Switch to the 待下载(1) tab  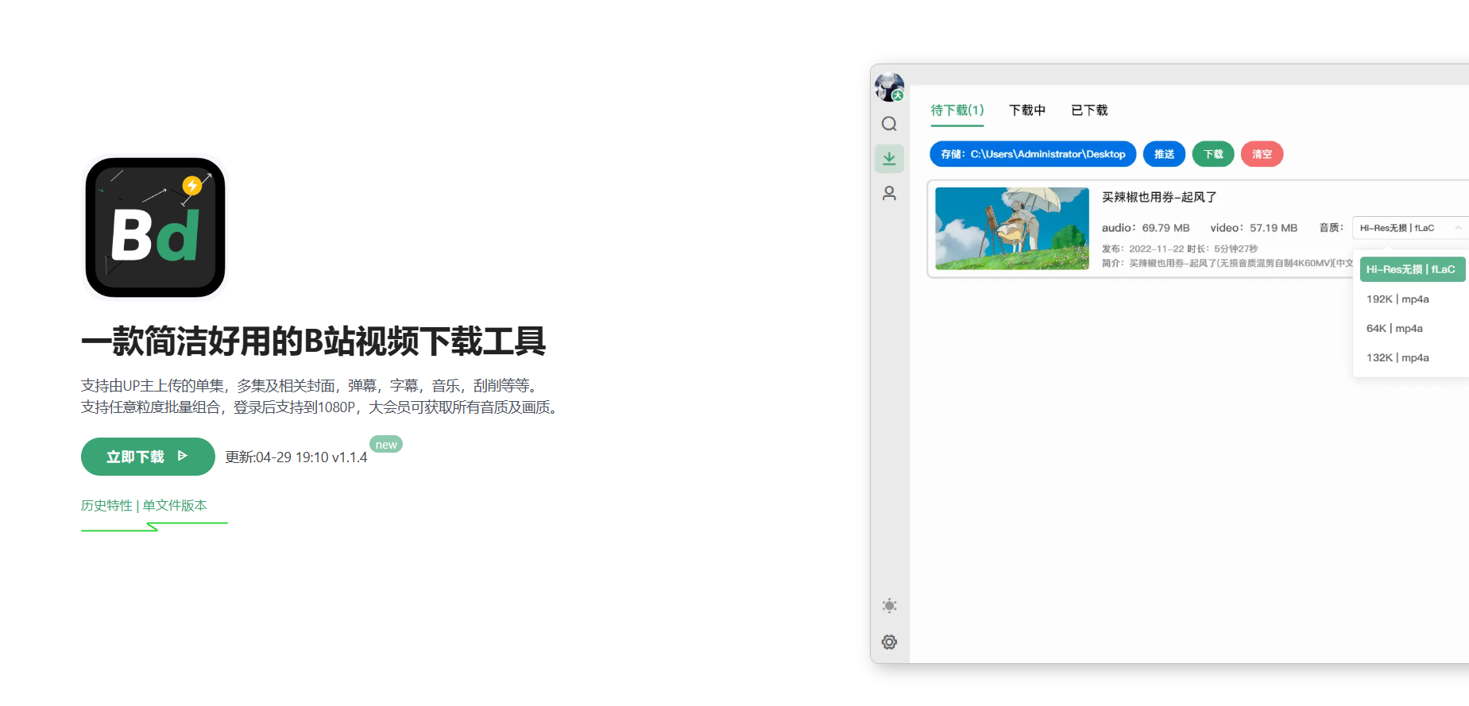pyautogui.click(x=957, y=110)
